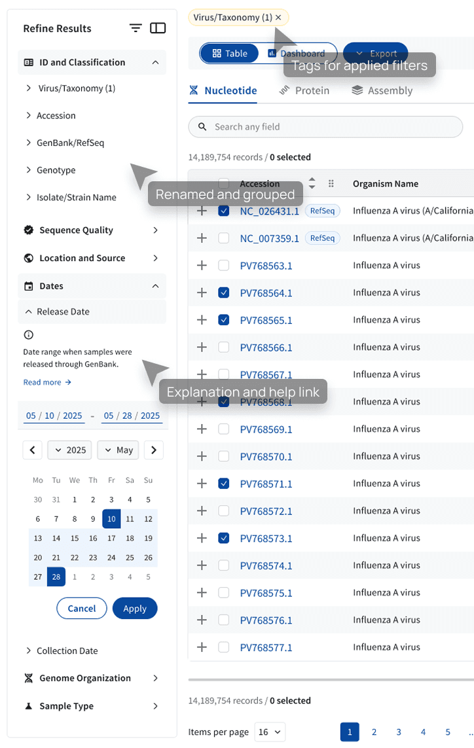The image size is (474, 748).
Task: Sort the Accession column
Action: [x=312, y=183]
